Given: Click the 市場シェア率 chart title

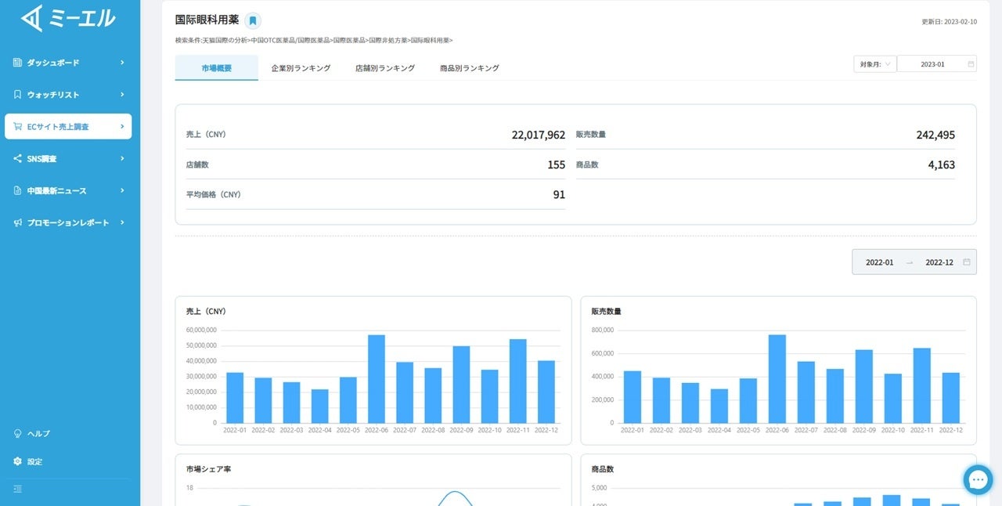Looking at the screenshot, I should (x=208, y=469).
